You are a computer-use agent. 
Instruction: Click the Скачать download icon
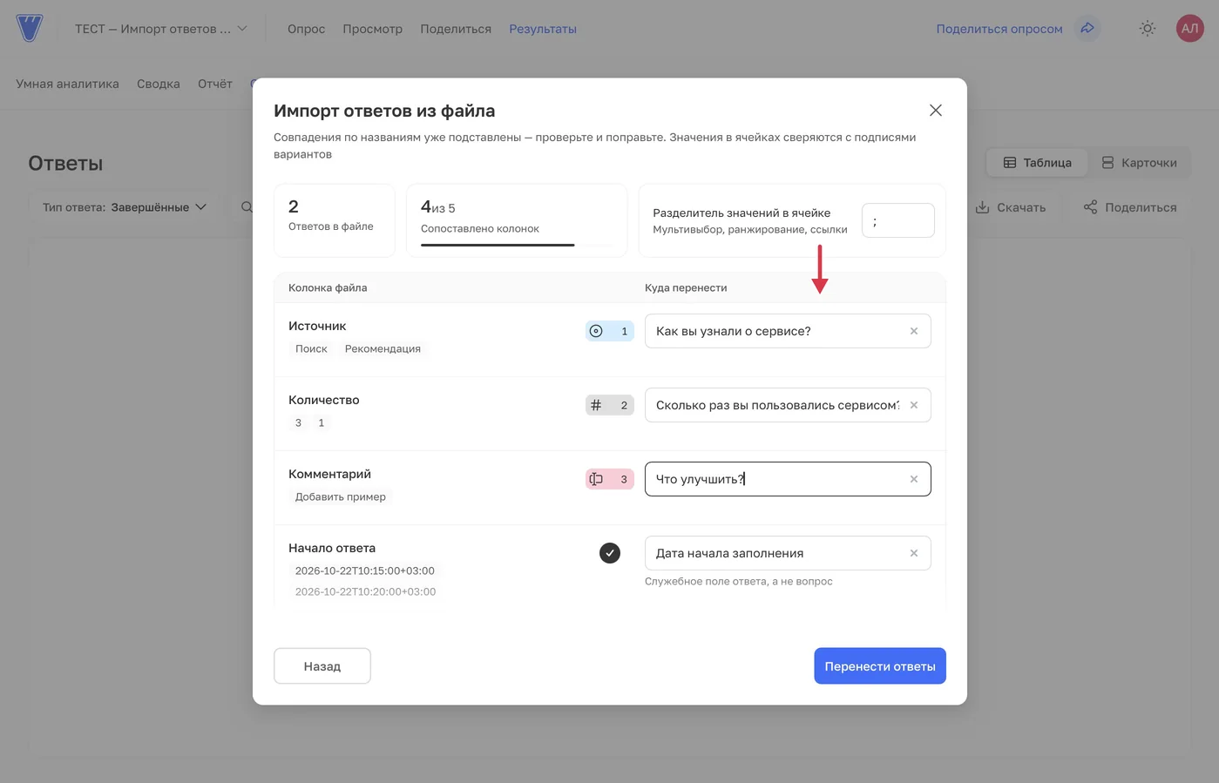pyautogui.click(x=982, y=207)
